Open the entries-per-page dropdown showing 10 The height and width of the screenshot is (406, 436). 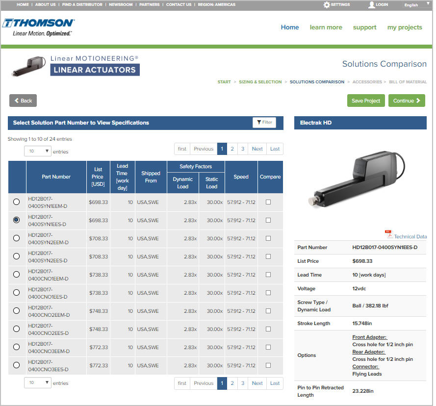point(37,151)
